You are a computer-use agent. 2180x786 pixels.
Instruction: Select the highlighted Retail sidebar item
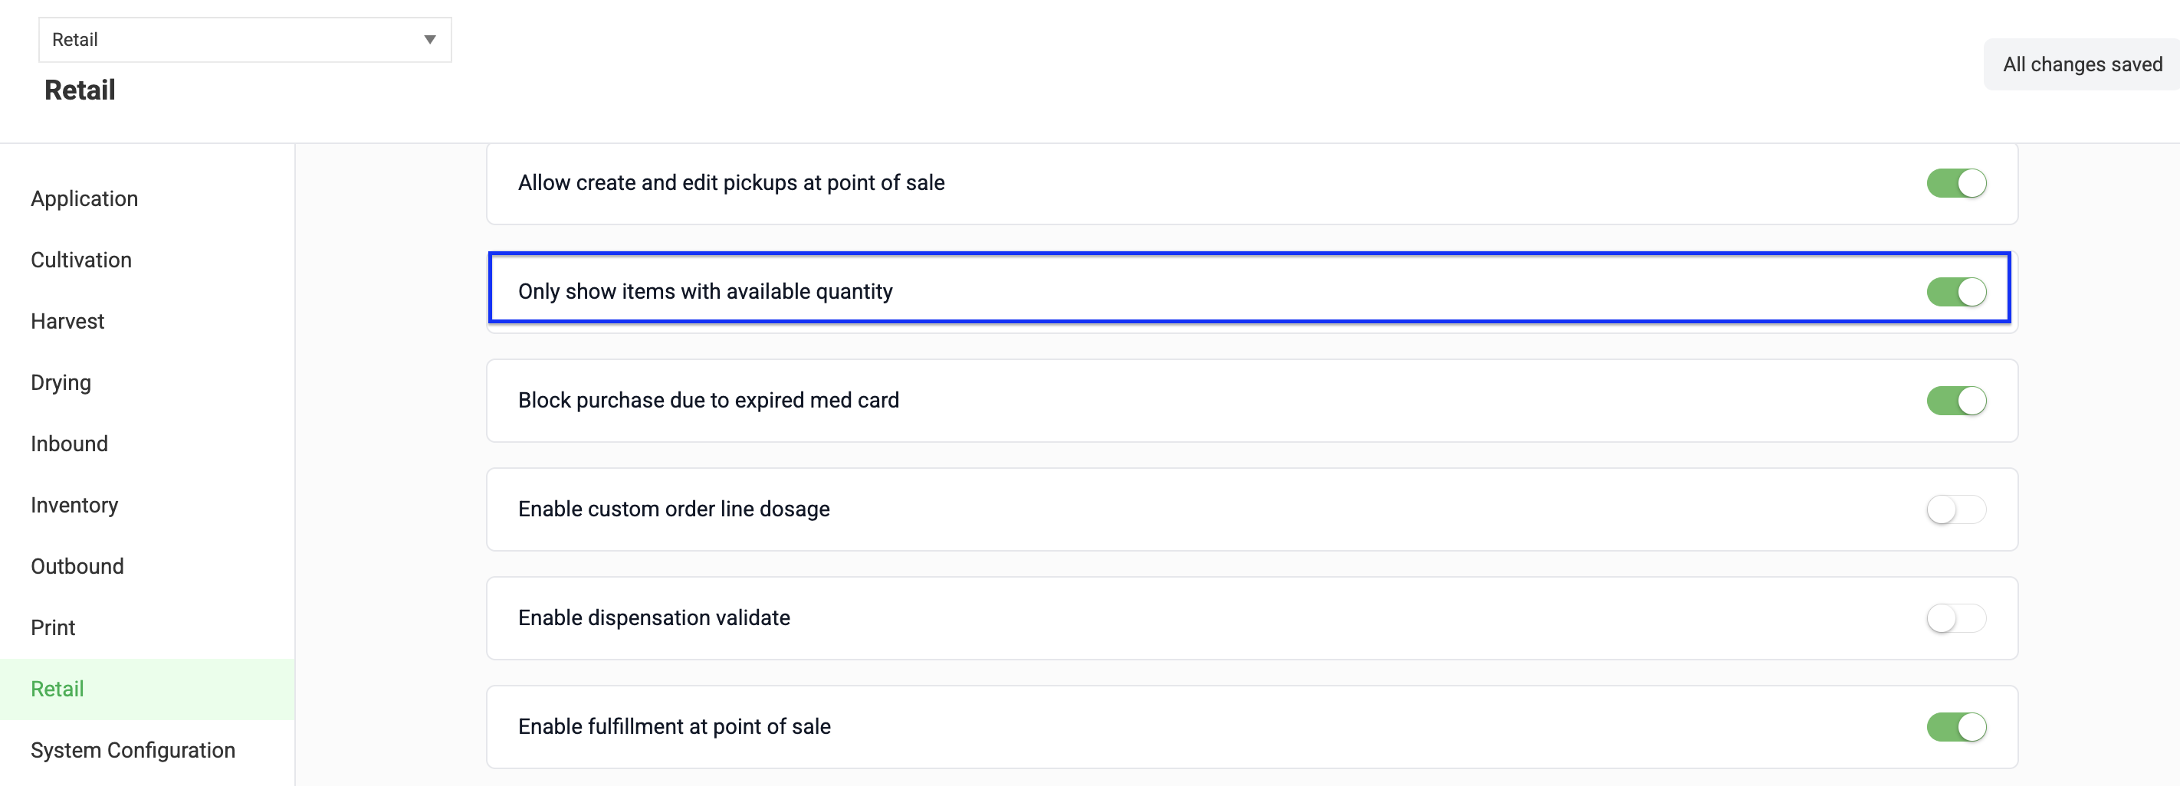[x=147, y=689]
